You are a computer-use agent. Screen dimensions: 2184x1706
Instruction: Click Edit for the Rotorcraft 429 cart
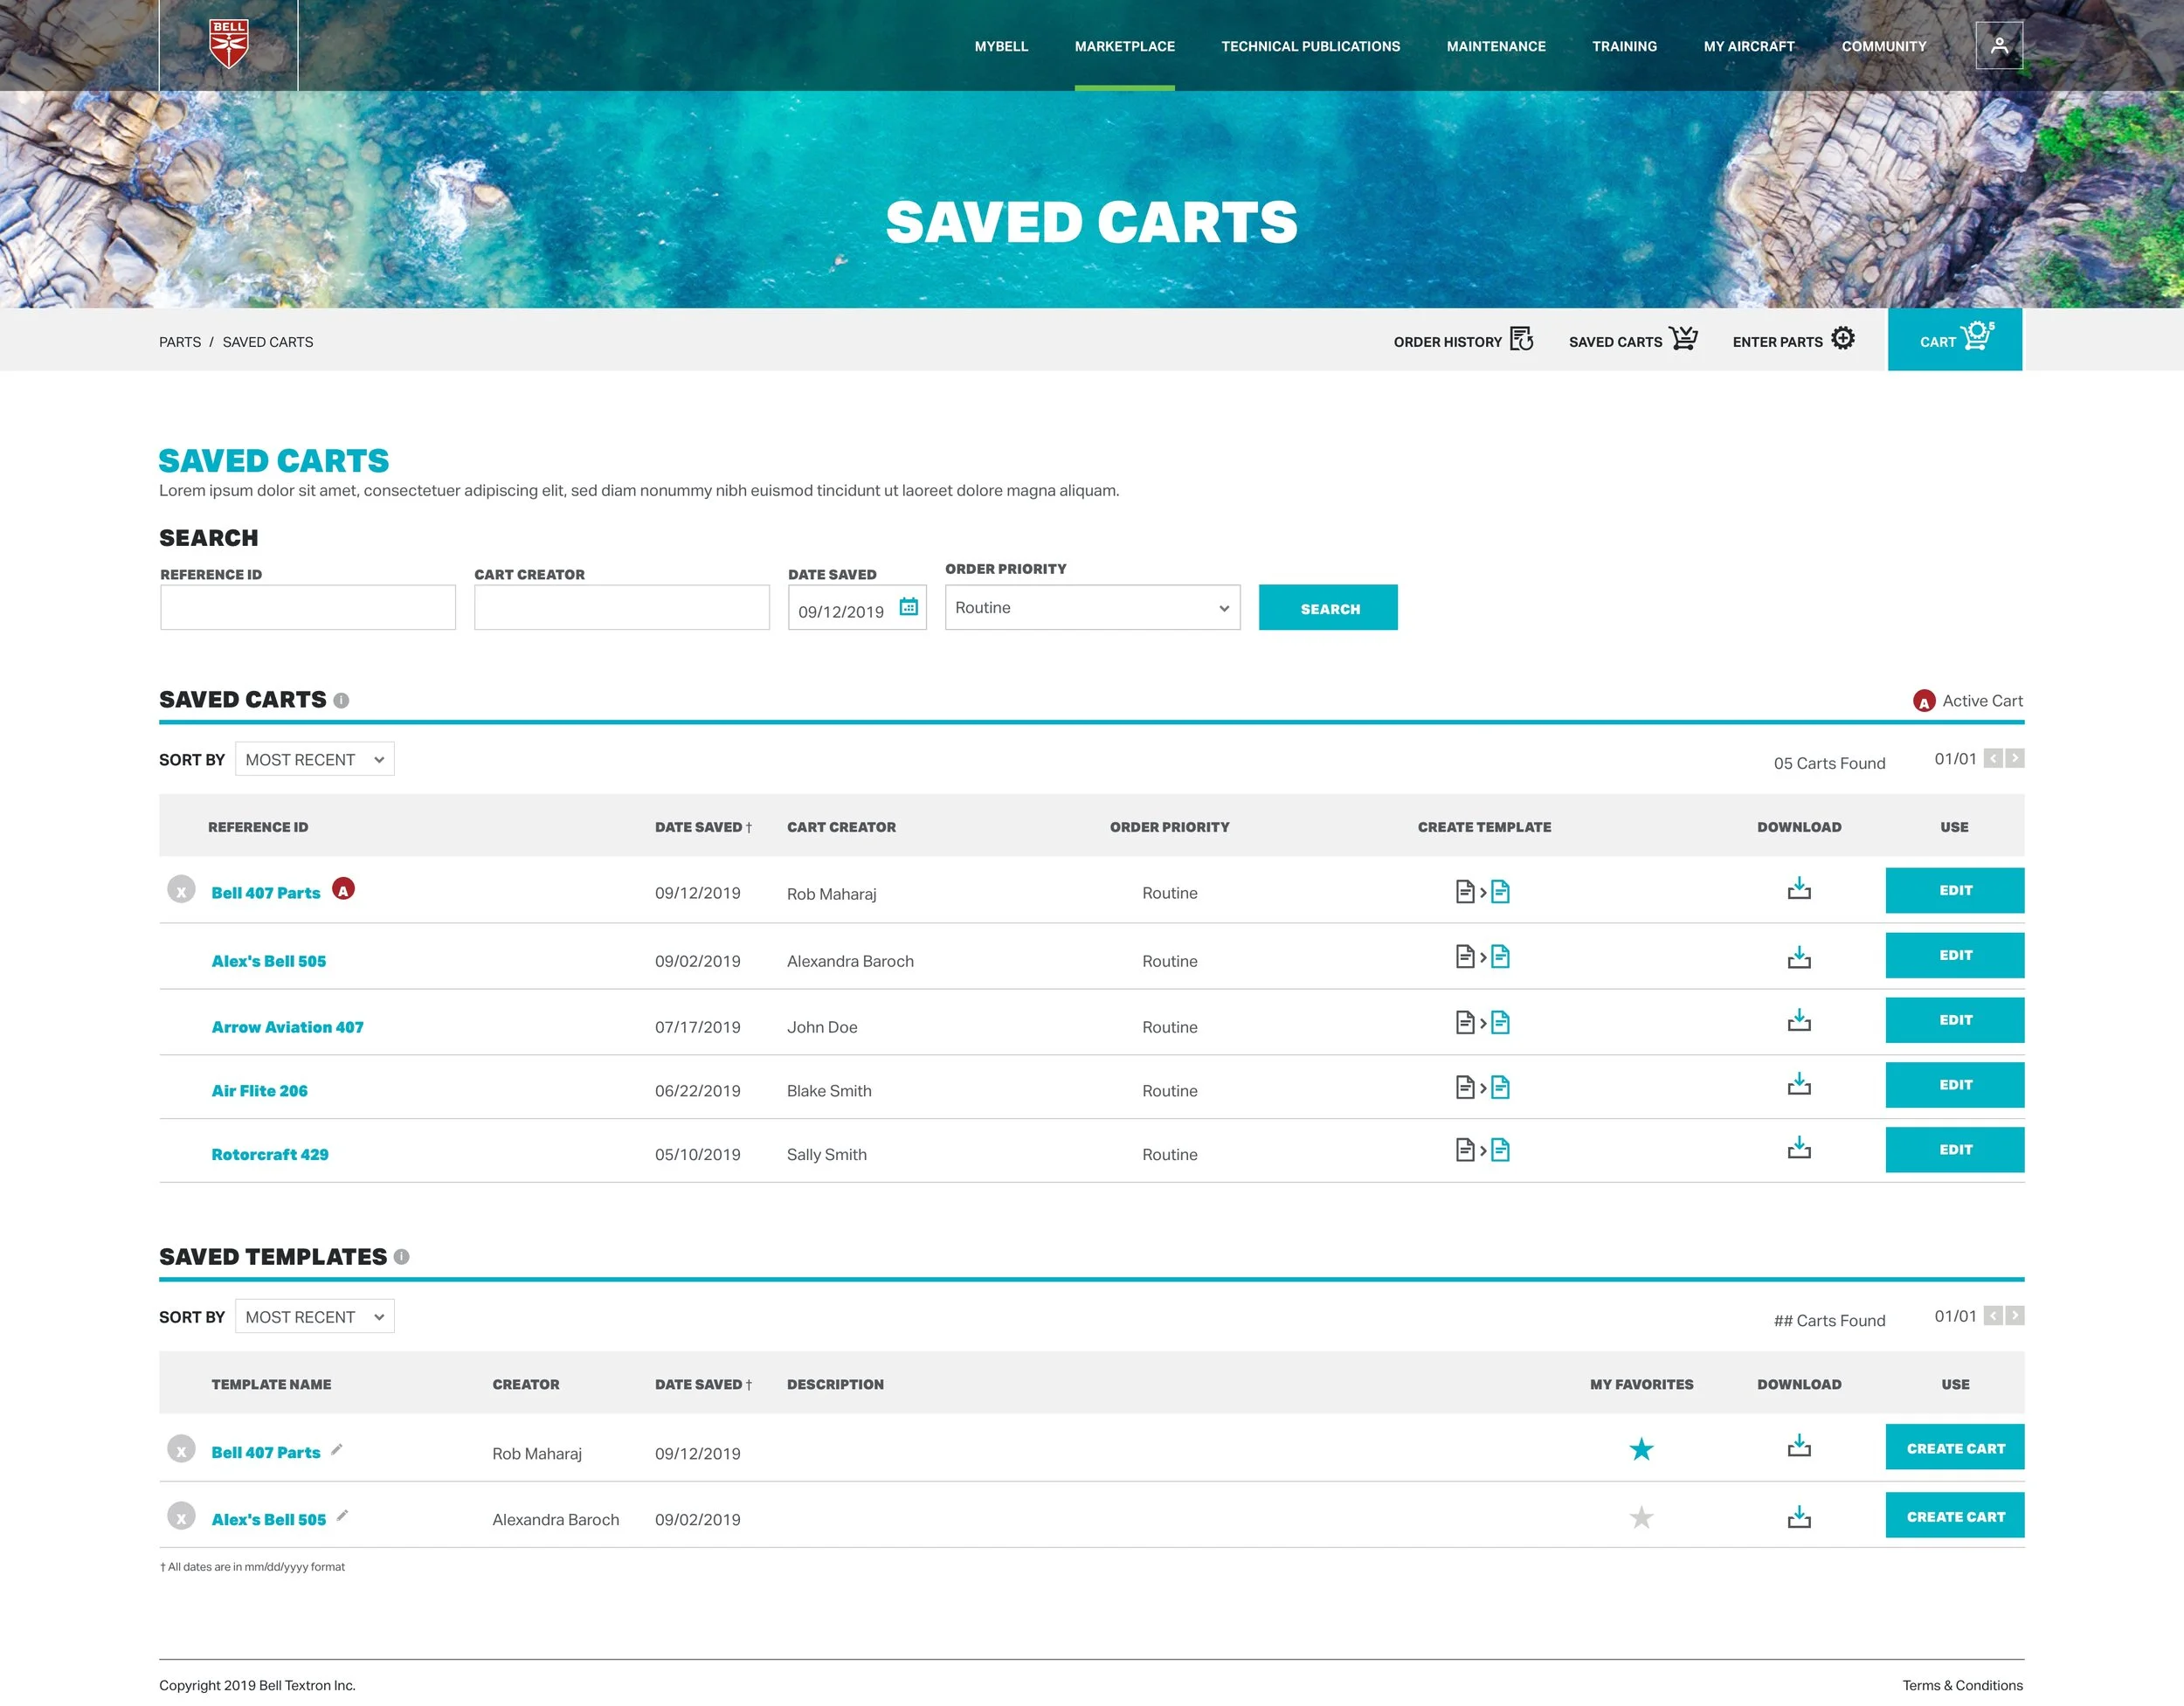[1954, 1150]
